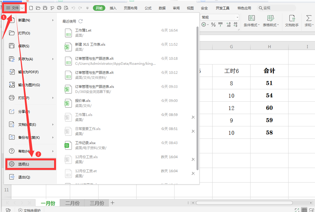The image size is (315, 212).
Task: Click the redo arrow icon
Action: [x=80, y=8]
